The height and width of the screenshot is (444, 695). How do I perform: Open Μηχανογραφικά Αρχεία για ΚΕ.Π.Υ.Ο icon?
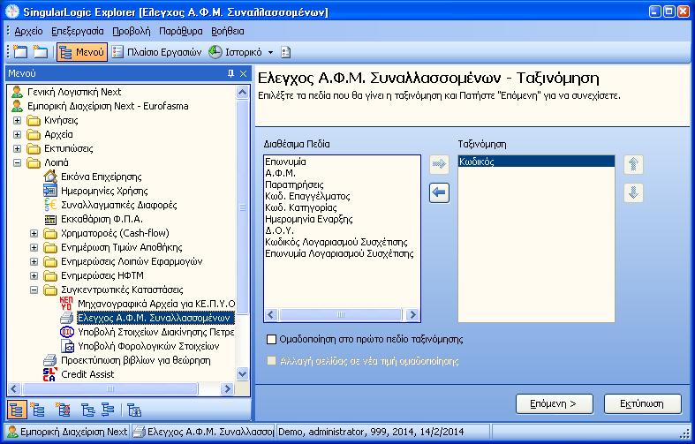66,304
